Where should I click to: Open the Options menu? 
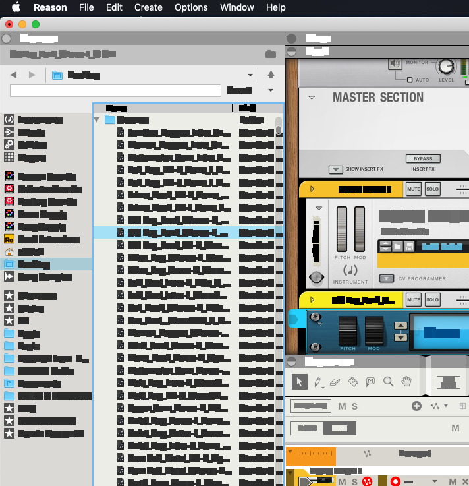191,7
